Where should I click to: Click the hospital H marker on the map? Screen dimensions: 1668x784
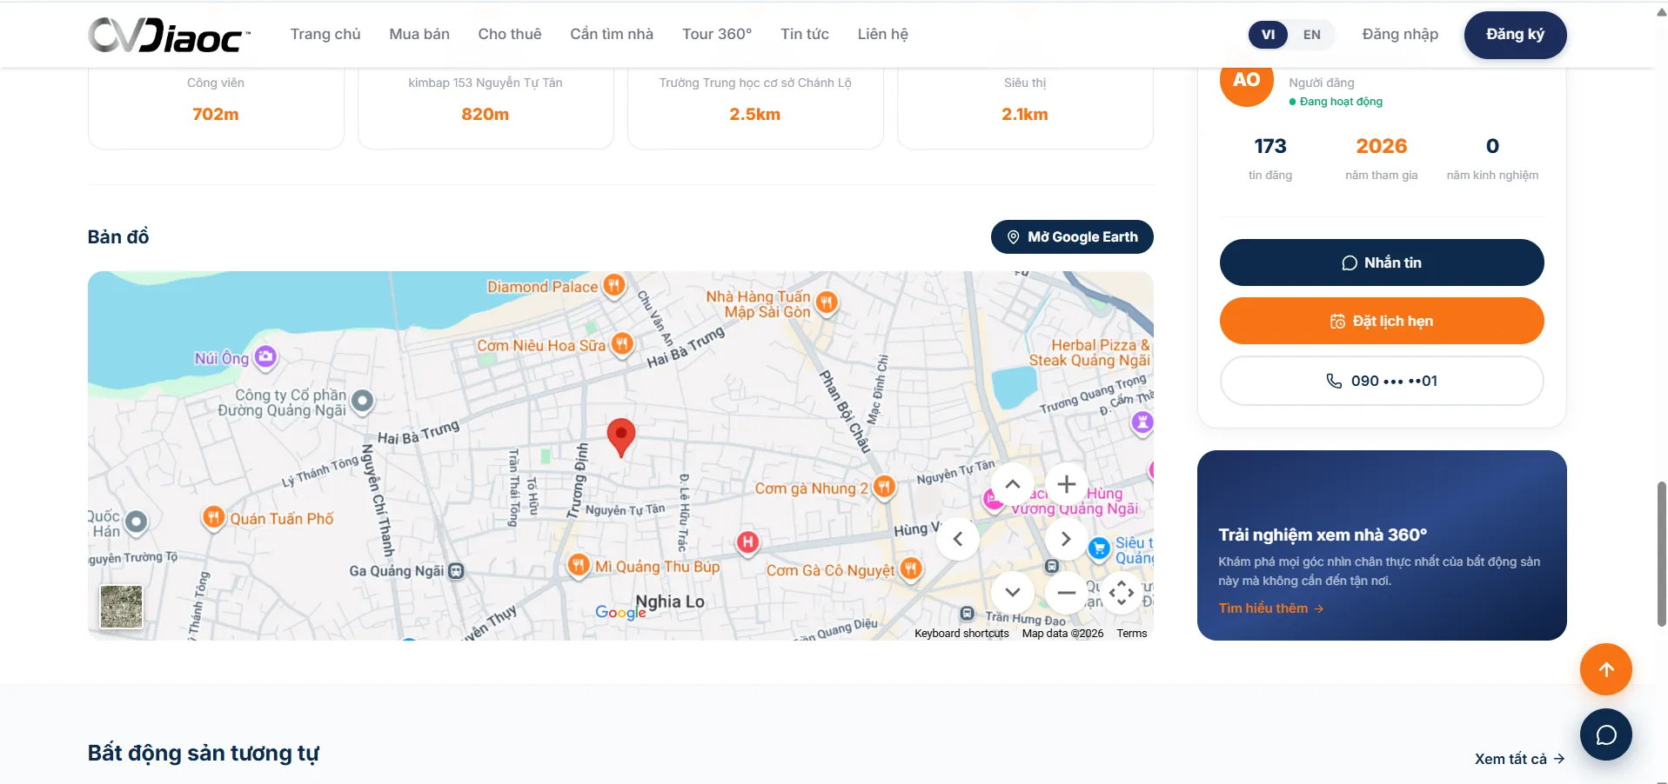(x=747, y=542)
